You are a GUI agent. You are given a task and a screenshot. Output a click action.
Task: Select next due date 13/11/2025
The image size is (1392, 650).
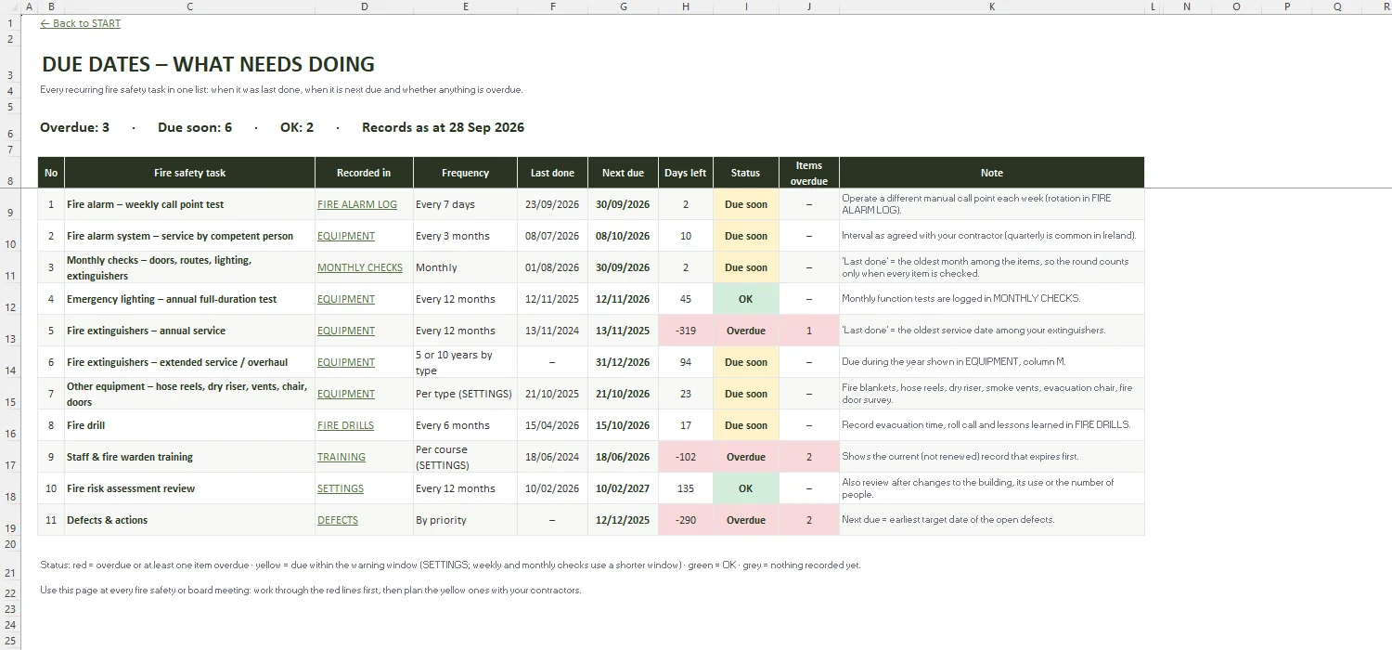[x=623, y=331]
